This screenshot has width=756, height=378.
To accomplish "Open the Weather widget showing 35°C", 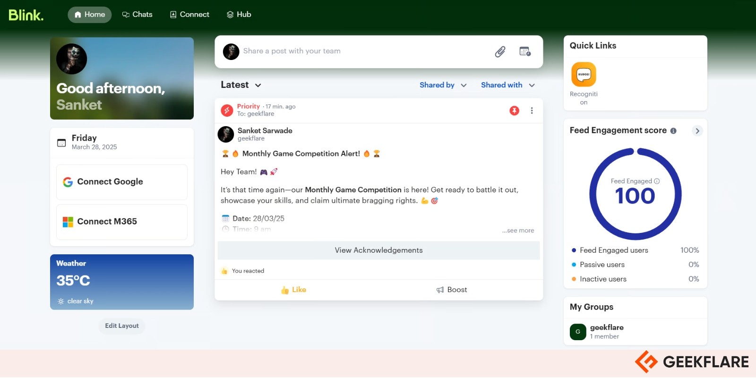I will click(x=122, y=282).
